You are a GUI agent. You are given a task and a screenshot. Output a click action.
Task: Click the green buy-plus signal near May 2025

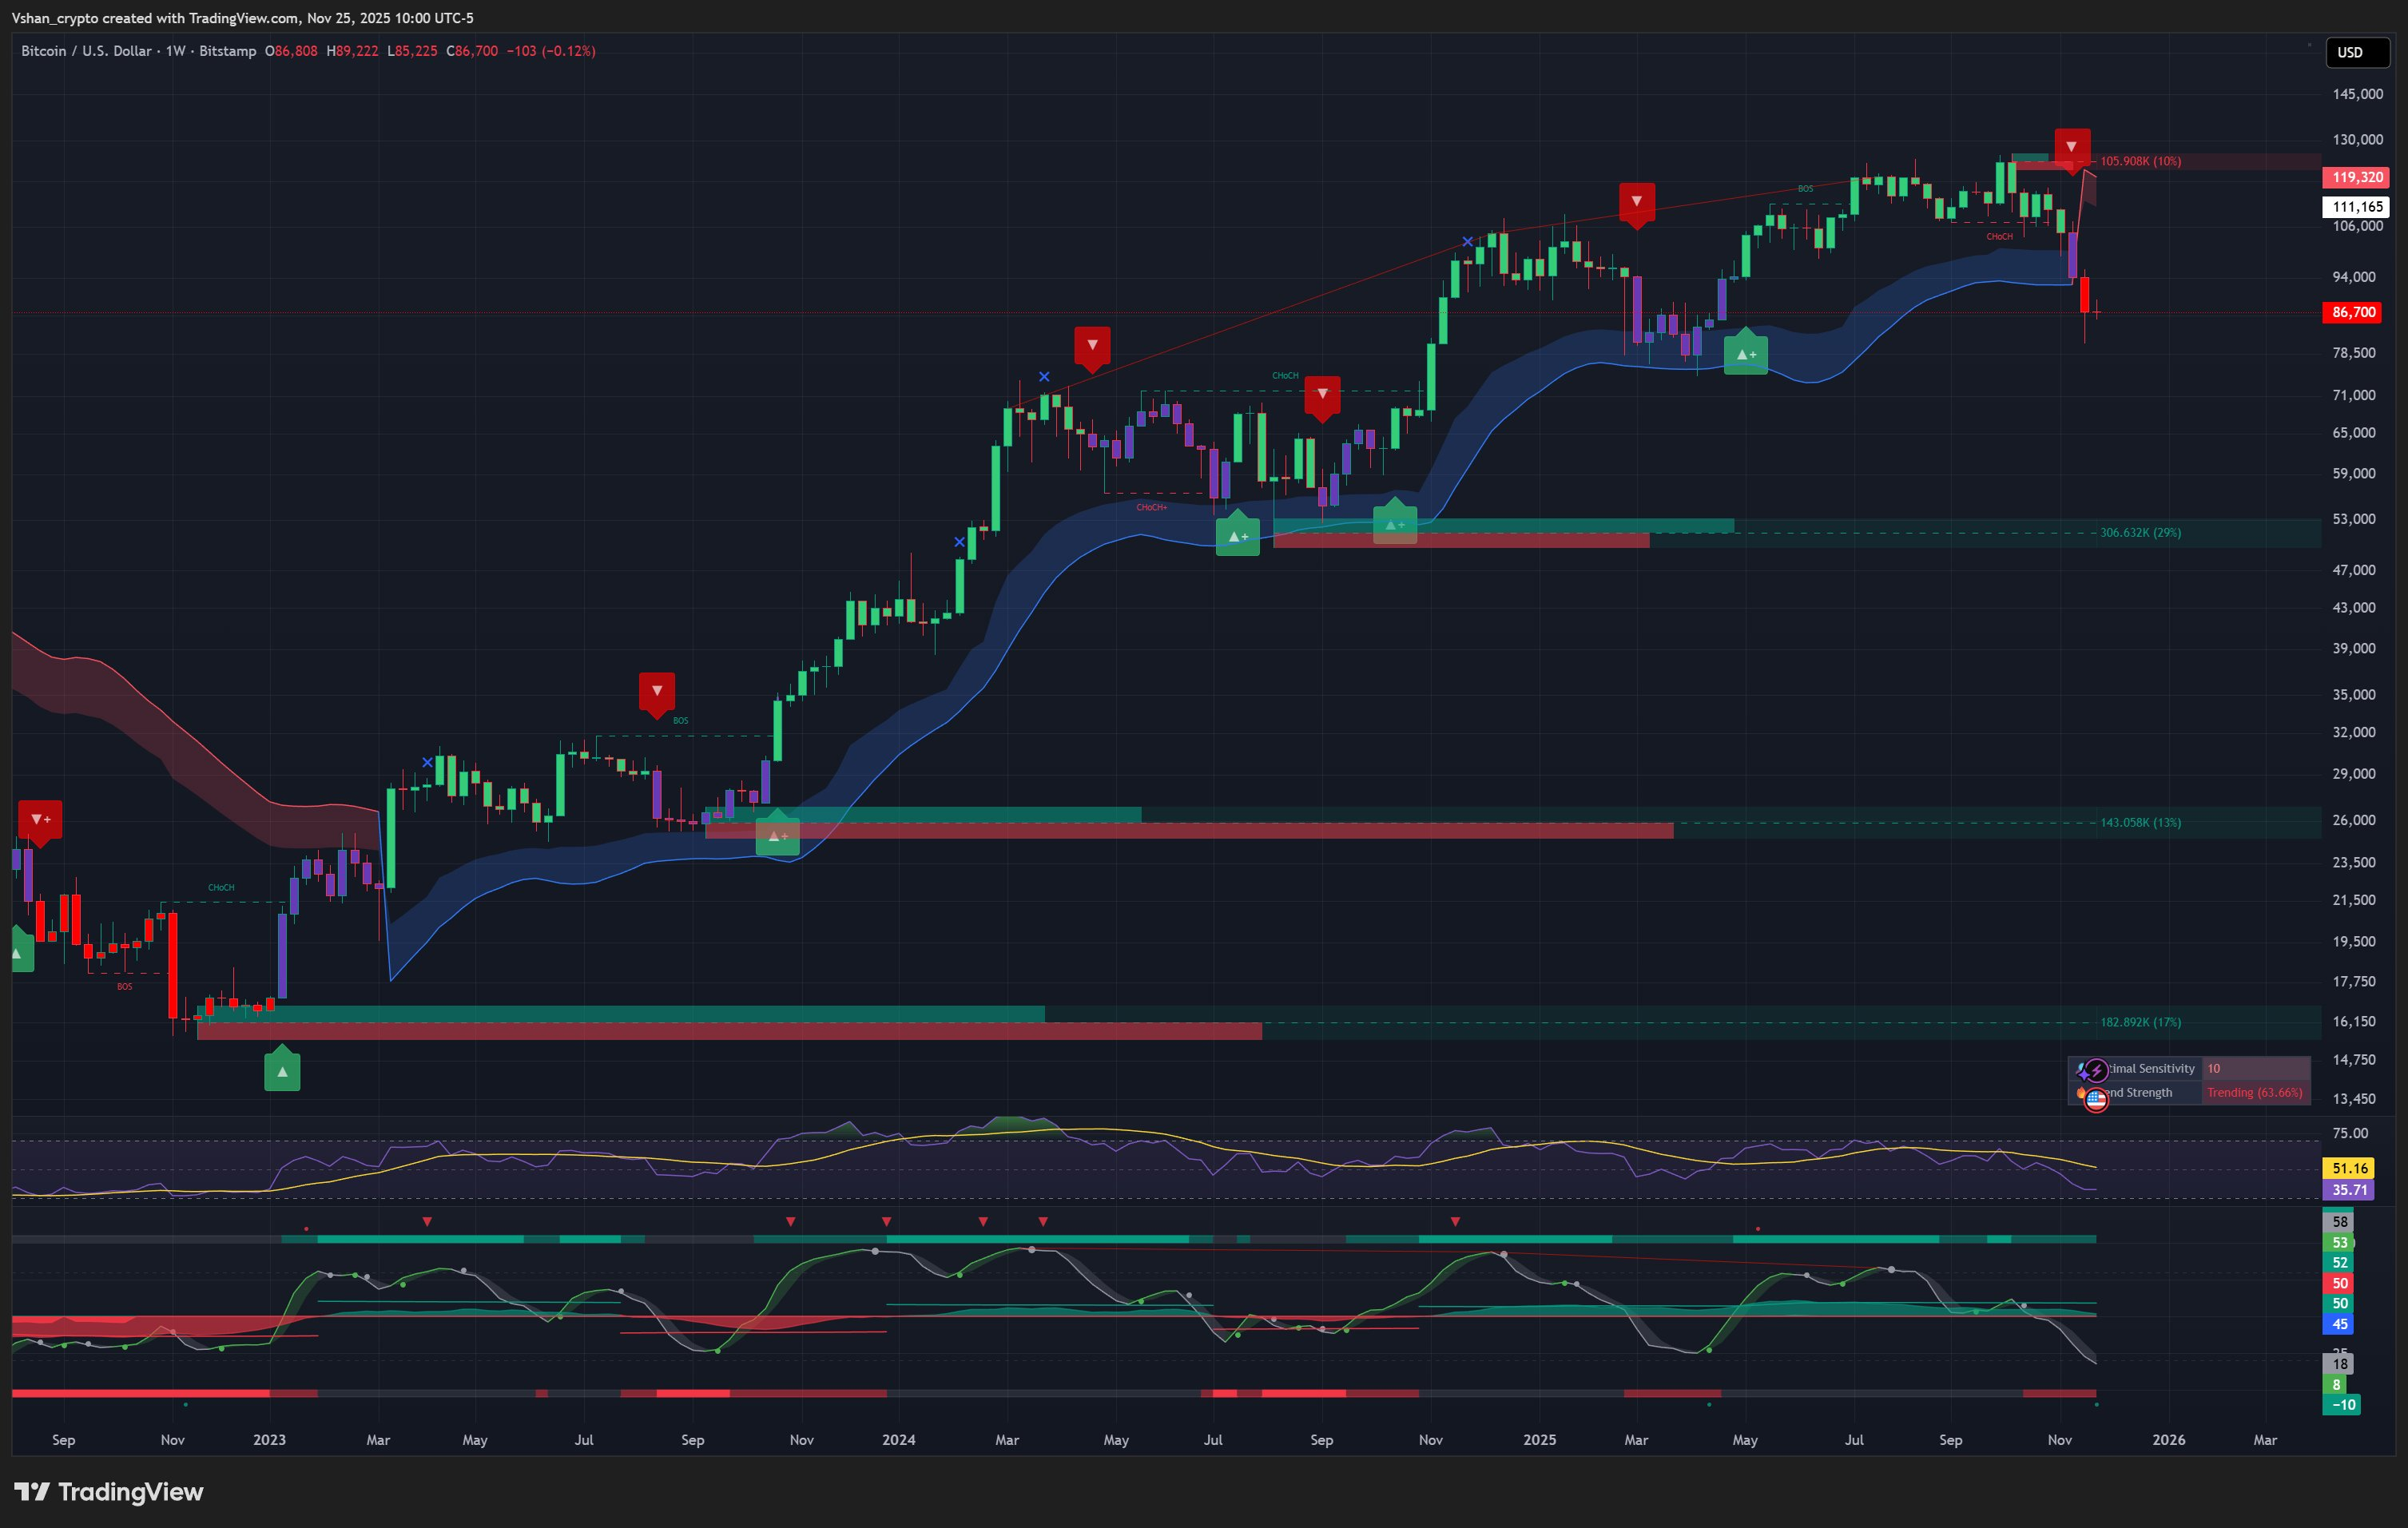pos(1746,354)
